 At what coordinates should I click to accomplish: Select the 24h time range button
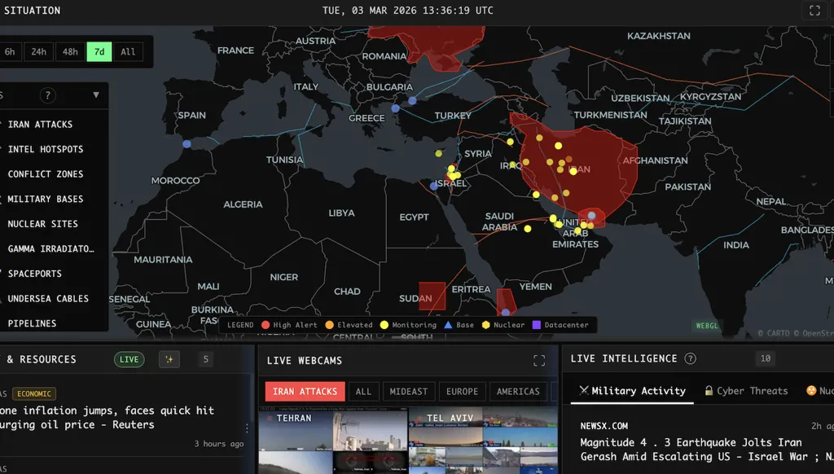click(38, 51)
